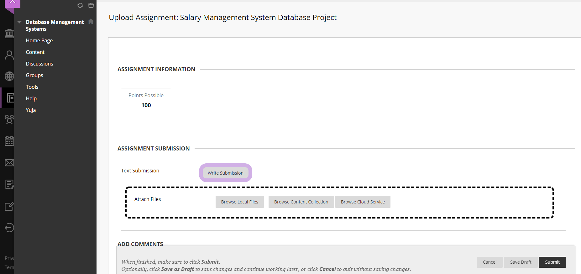This screenshot has width=581, height=274.
Task: Click Save Draft button
Action: coord(521,262)
